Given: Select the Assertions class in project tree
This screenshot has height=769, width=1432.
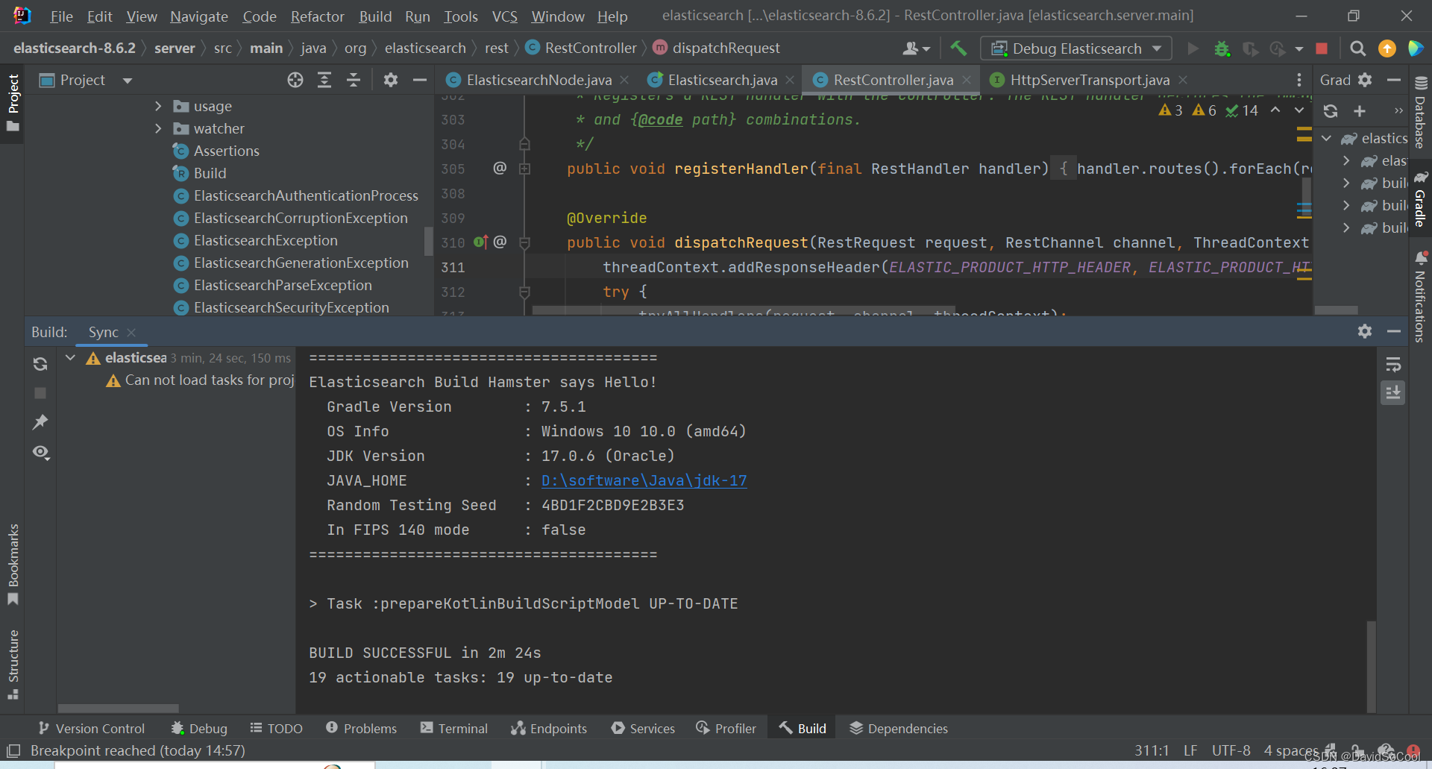Looking at the screenshot, I should [x=226, y=151].
